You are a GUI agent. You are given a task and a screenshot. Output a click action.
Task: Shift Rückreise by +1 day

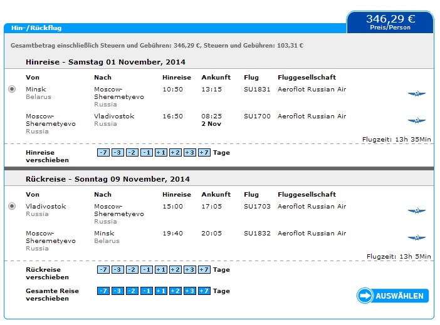[x=161, y=270]
